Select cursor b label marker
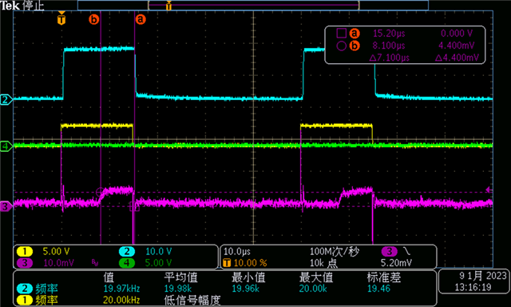Screen dimensions: 511x307 (x=93, y=19)
